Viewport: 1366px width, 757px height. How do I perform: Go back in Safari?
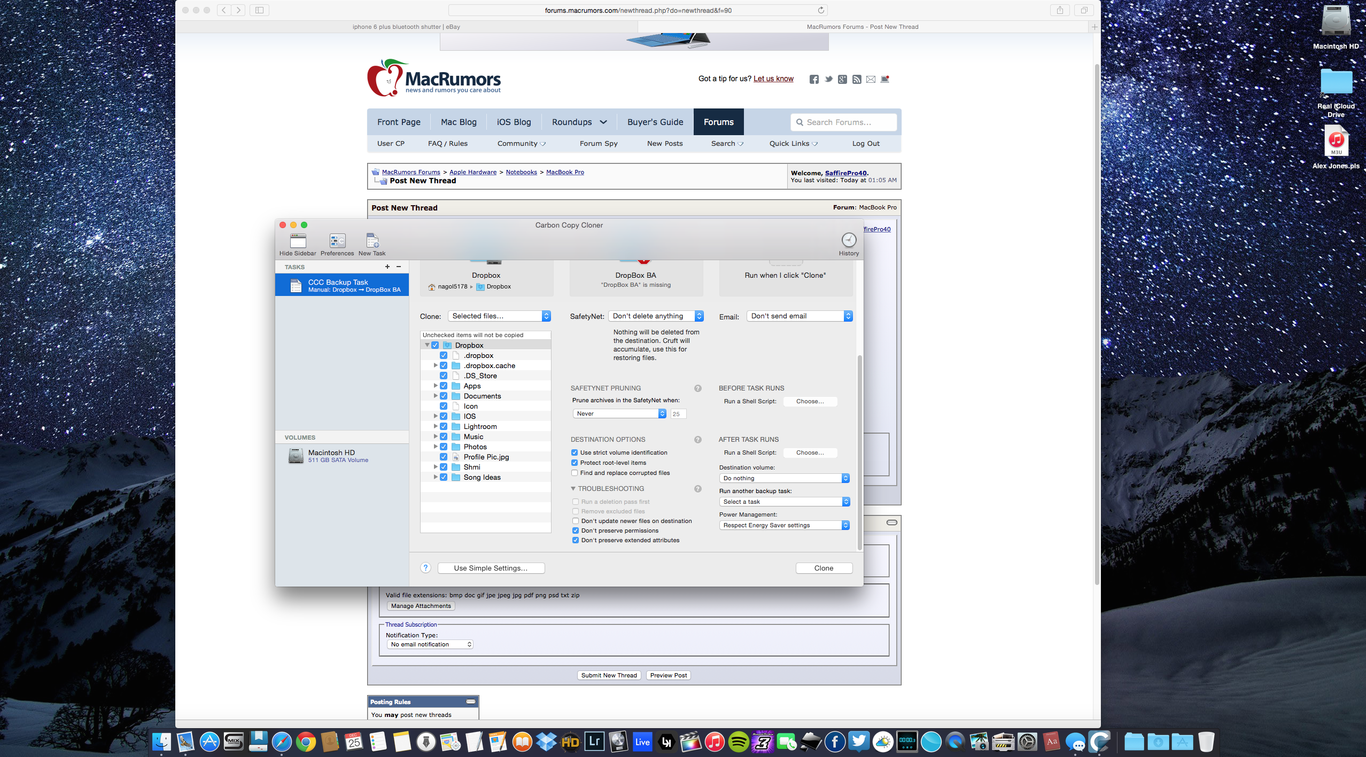pyautogui.click(x=224, y=10)
